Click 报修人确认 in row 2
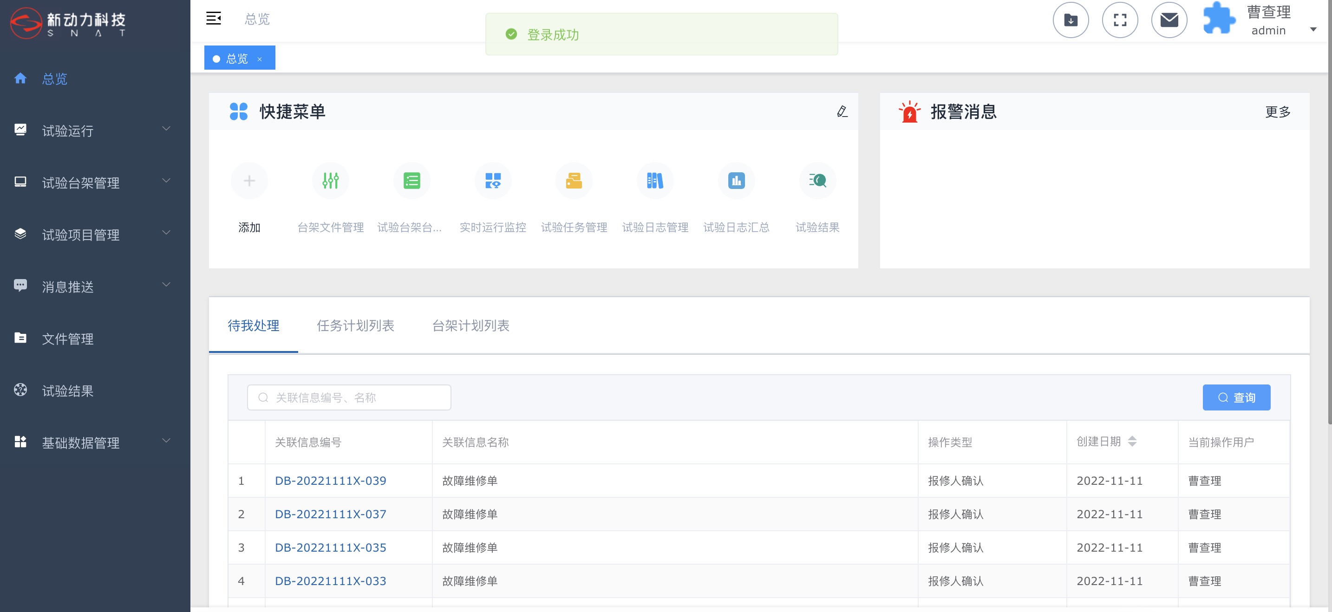This screenshot has height=612, width=1332. coord(955,514)
